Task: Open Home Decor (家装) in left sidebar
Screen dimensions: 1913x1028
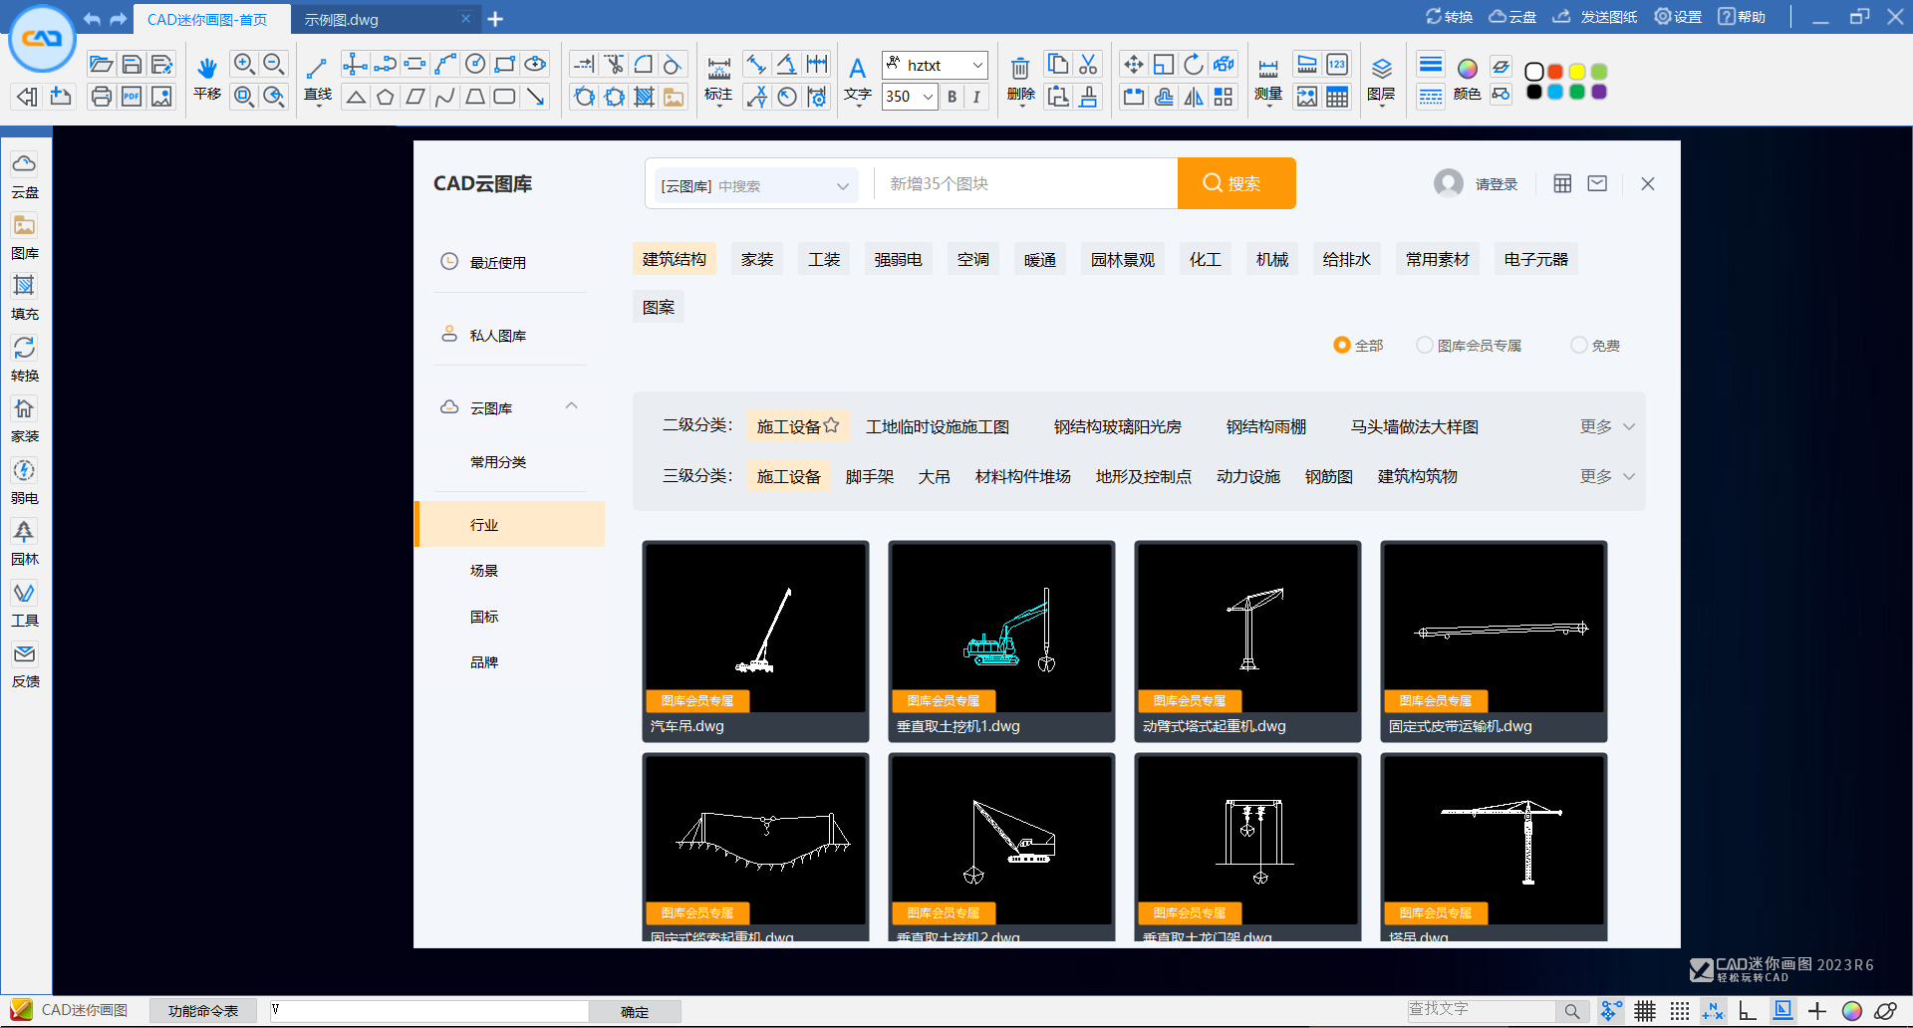Action: tap(25, 419)
